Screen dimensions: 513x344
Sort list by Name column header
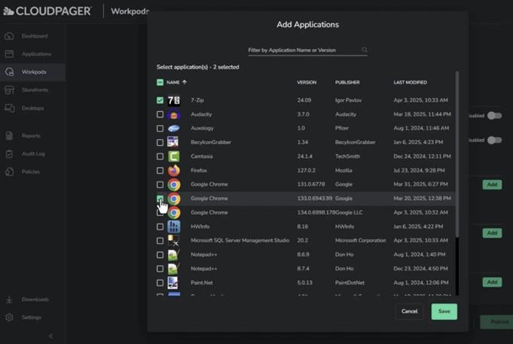click(173, 82)
